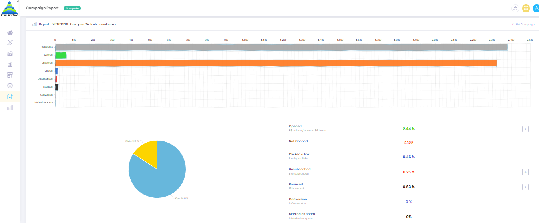Download the Bounced list

[525, 187]
